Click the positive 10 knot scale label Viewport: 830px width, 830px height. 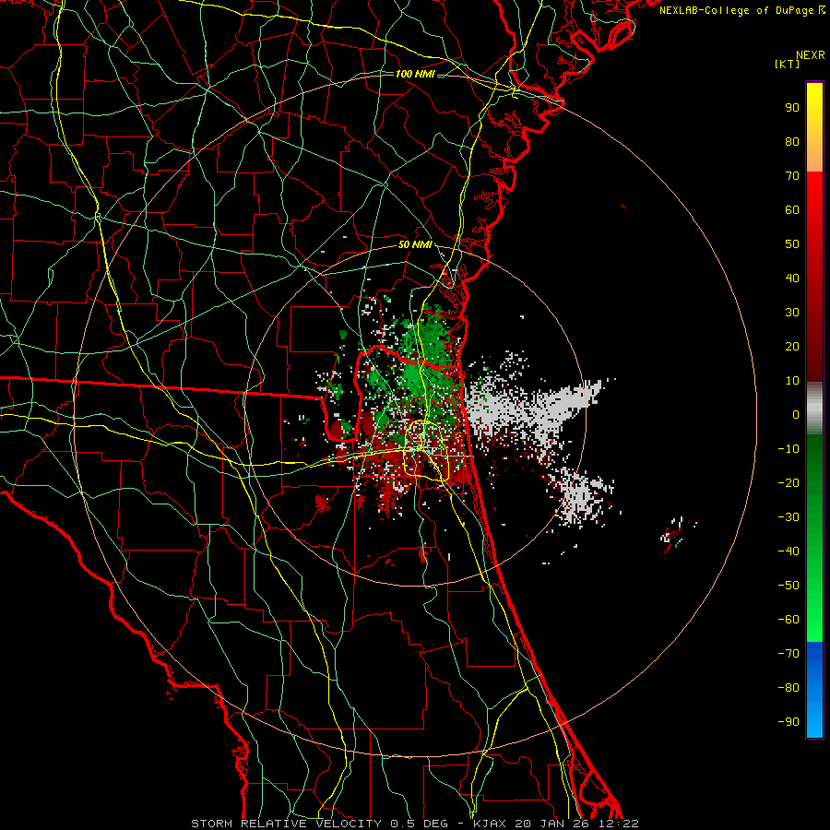tap(792, 381)
